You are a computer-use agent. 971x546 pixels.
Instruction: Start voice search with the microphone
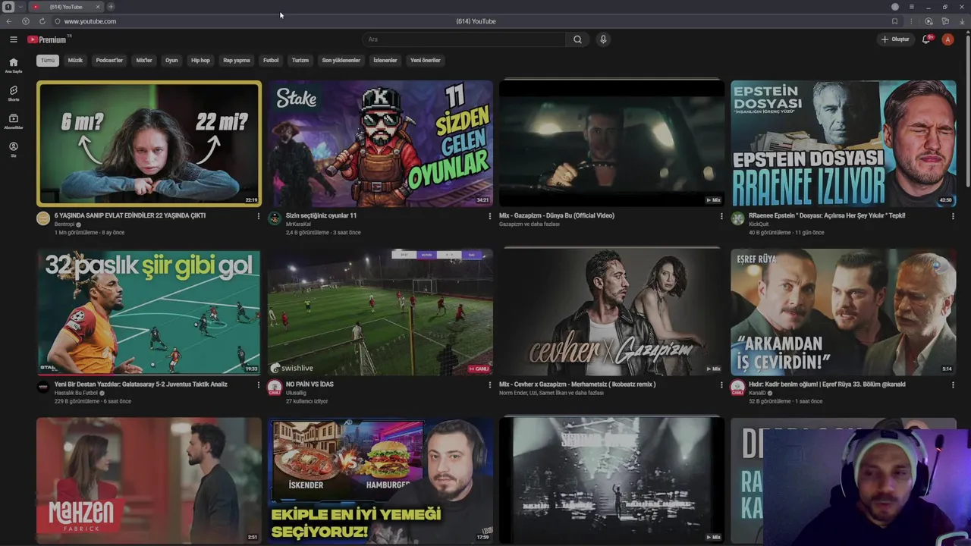pyautogui.click(x=603, y=39)
